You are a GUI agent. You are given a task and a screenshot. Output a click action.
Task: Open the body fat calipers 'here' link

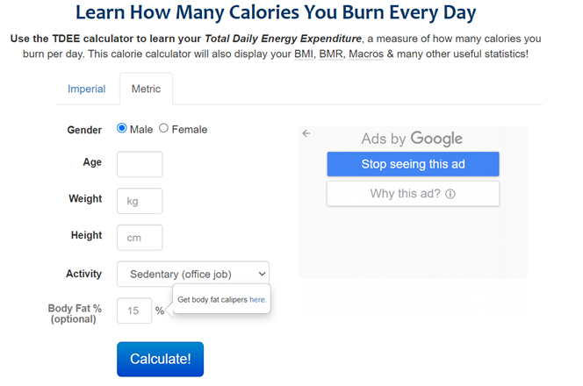(257, 300)
